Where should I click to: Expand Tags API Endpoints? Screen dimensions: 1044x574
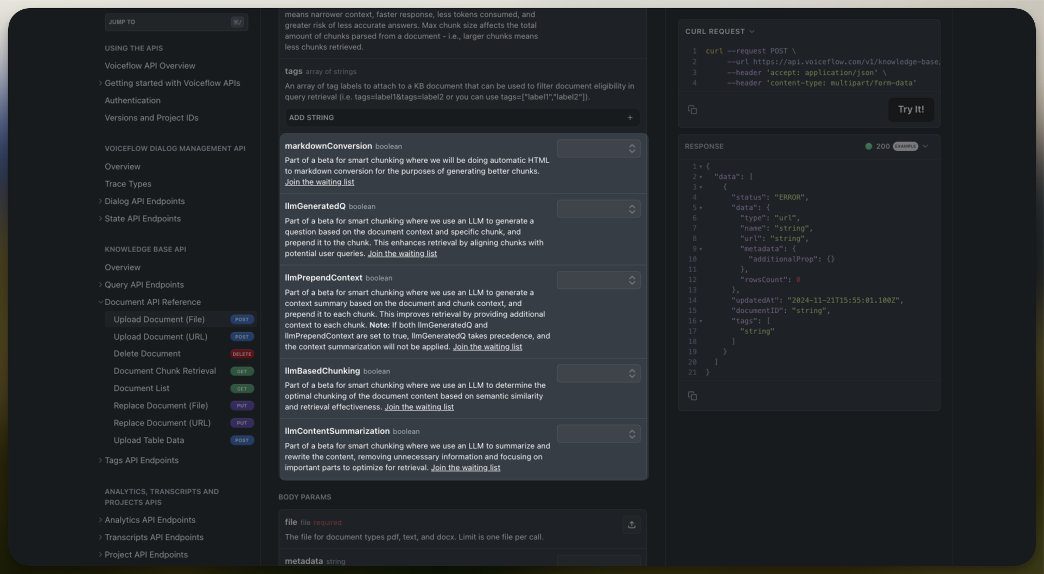pyautogui.click(x=100, y=460)
